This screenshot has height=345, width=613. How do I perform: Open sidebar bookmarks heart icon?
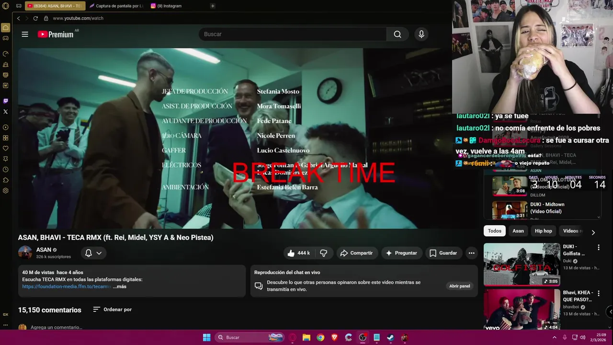[x=6, y=149]
